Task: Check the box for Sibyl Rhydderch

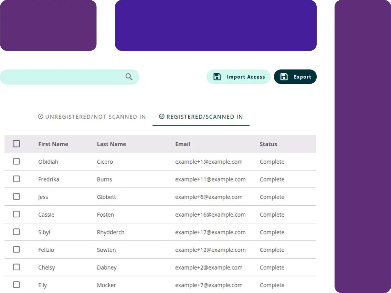Action: [16, 232]
